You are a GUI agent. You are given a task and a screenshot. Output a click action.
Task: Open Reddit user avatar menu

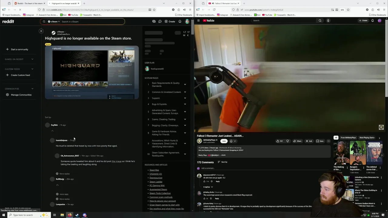tap(187, 21)
